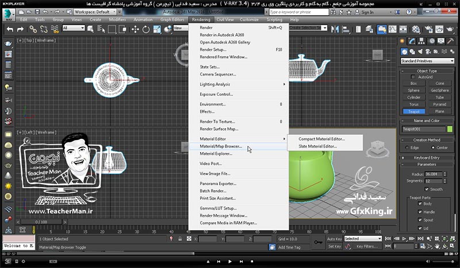Viewport: 460px width, 268px height.
Task: Open the Select by Name tool
Action: [101, 29]
